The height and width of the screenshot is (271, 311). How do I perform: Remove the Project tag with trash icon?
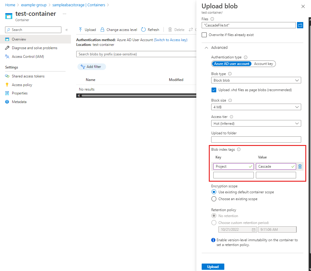coord(300,166)
